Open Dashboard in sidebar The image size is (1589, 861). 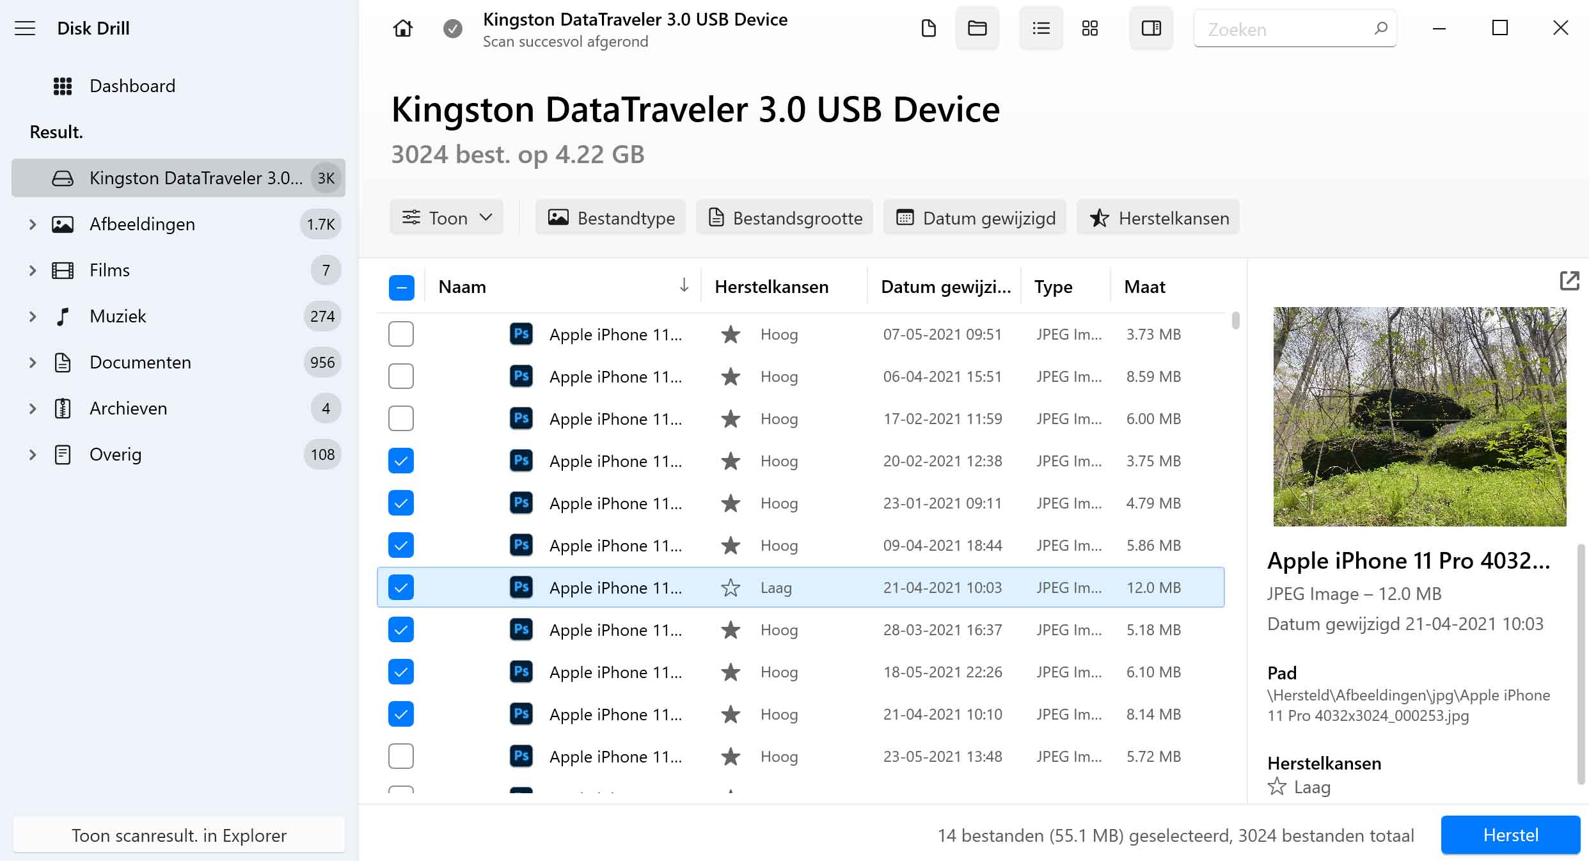[132, 86]
